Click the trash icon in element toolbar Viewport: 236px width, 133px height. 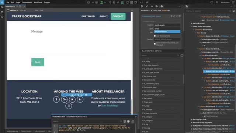pos(86,95)
